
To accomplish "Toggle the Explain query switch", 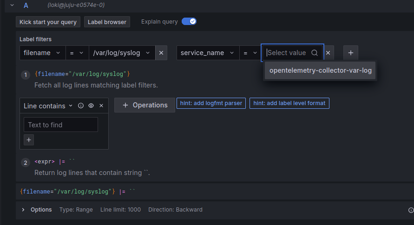I will (189, 21).
